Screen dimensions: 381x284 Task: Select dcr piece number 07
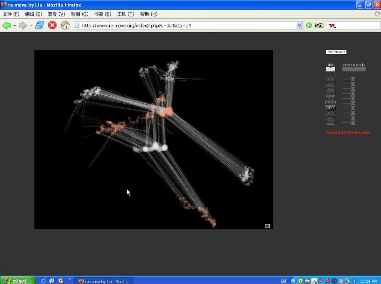(x=331, y=93)
